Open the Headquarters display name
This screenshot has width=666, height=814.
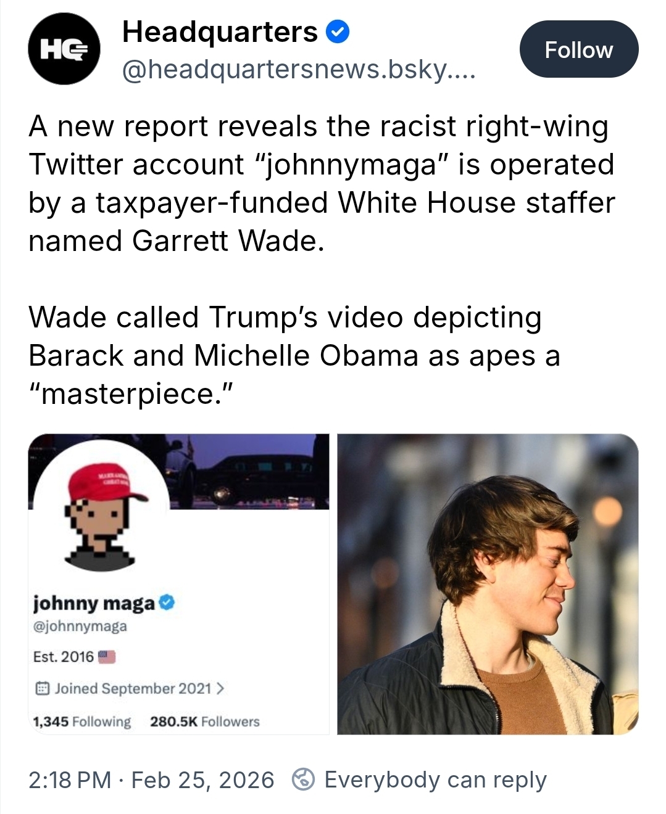(220, 32)
